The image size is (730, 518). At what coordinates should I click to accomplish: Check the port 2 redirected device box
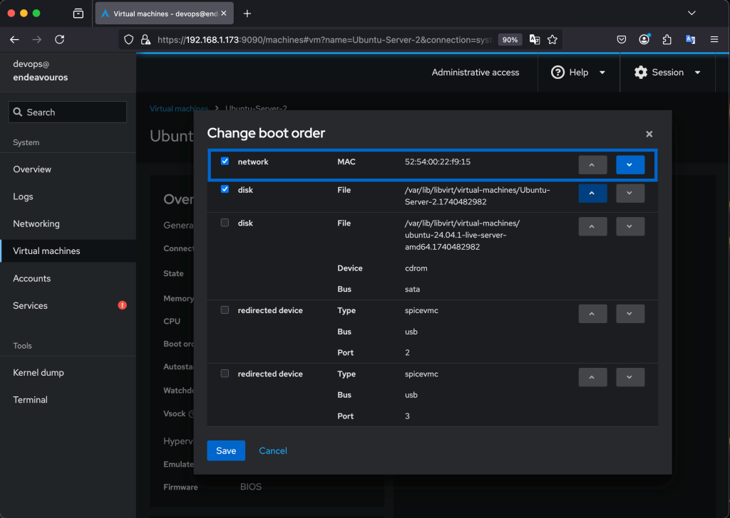(225, 310)
